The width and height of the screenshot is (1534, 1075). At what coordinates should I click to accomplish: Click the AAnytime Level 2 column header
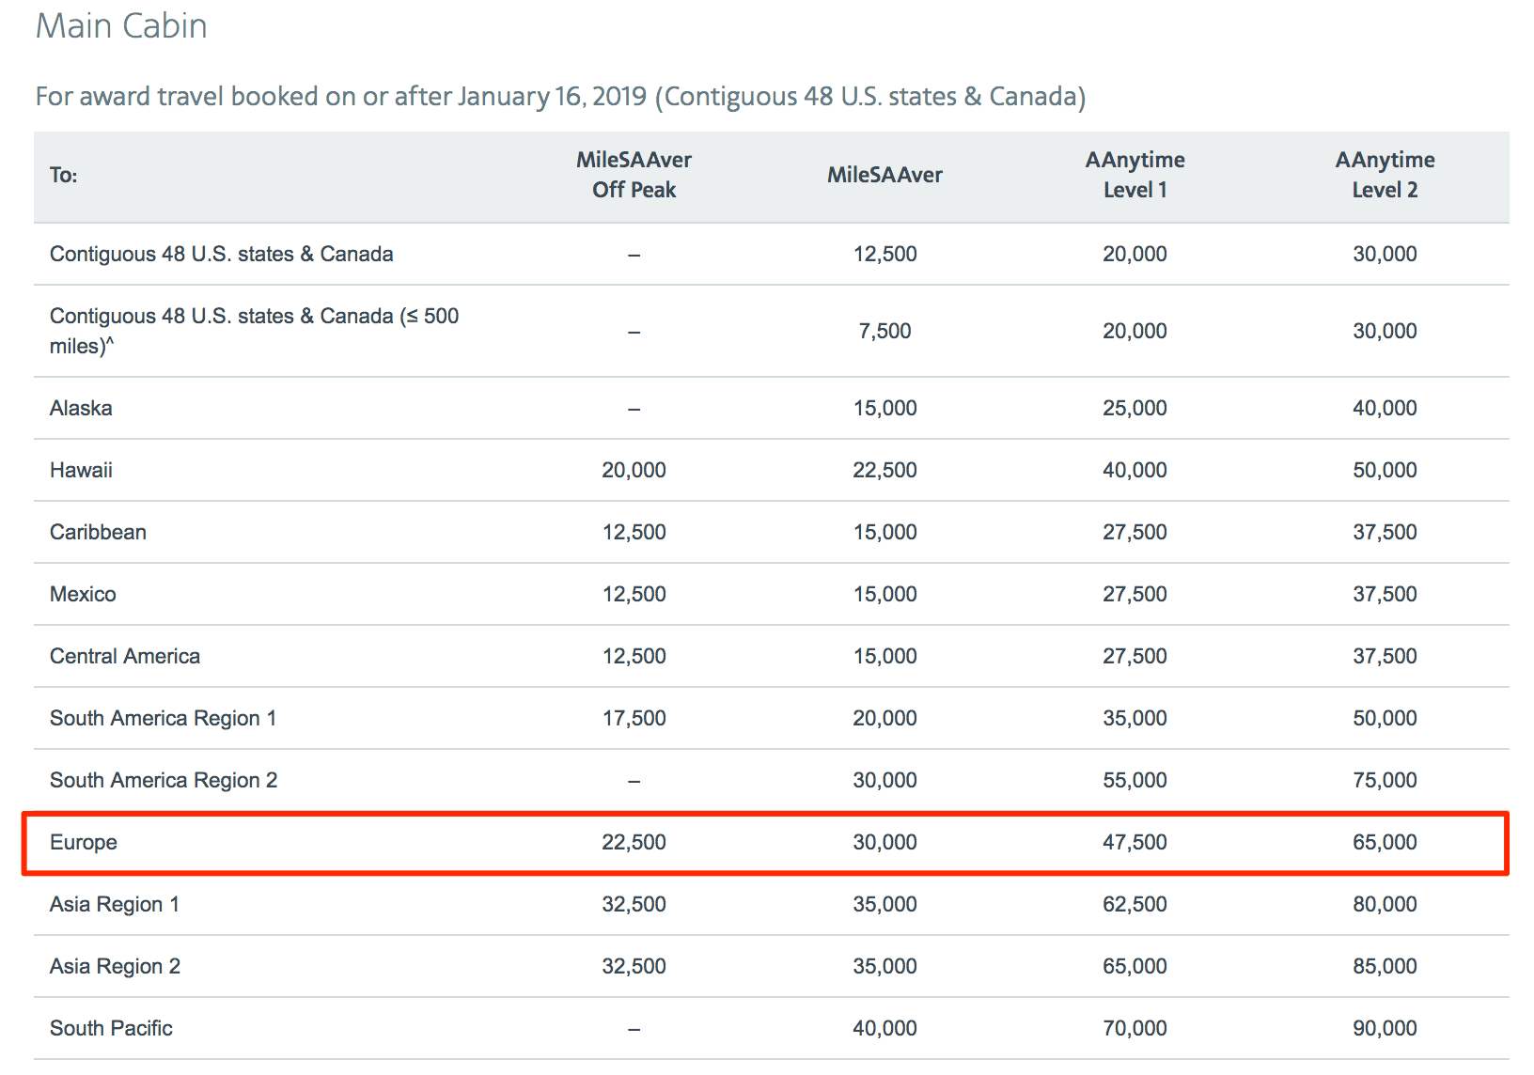pos(1385,175)
